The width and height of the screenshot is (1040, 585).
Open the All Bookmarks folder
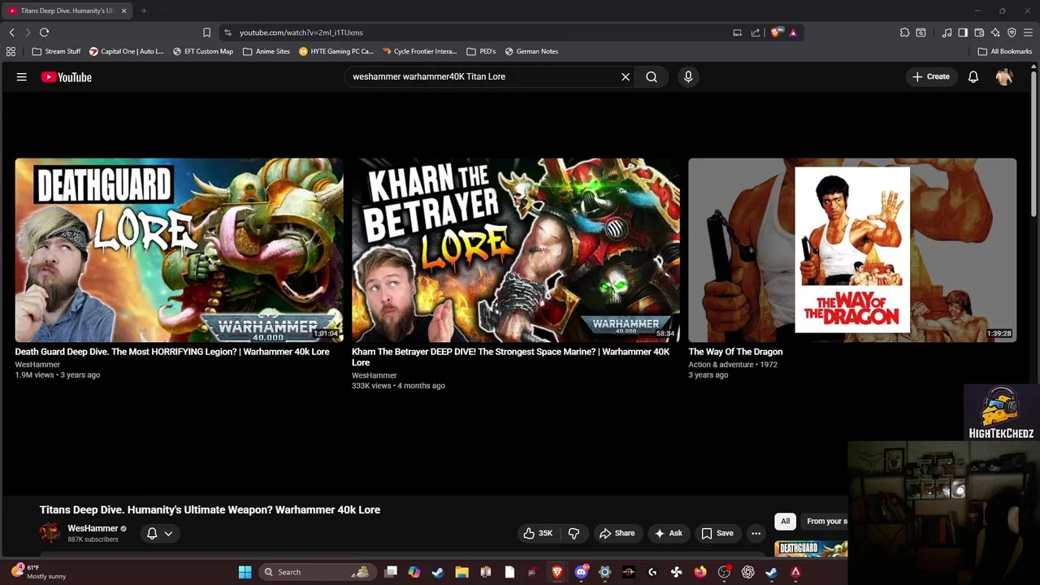[1004, 51]
